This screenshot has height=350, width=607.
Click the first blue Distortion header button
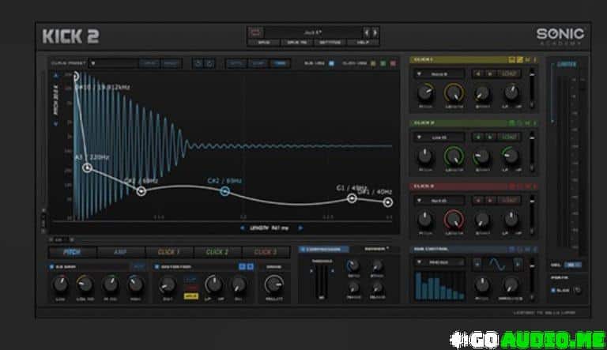coord(242,267)
